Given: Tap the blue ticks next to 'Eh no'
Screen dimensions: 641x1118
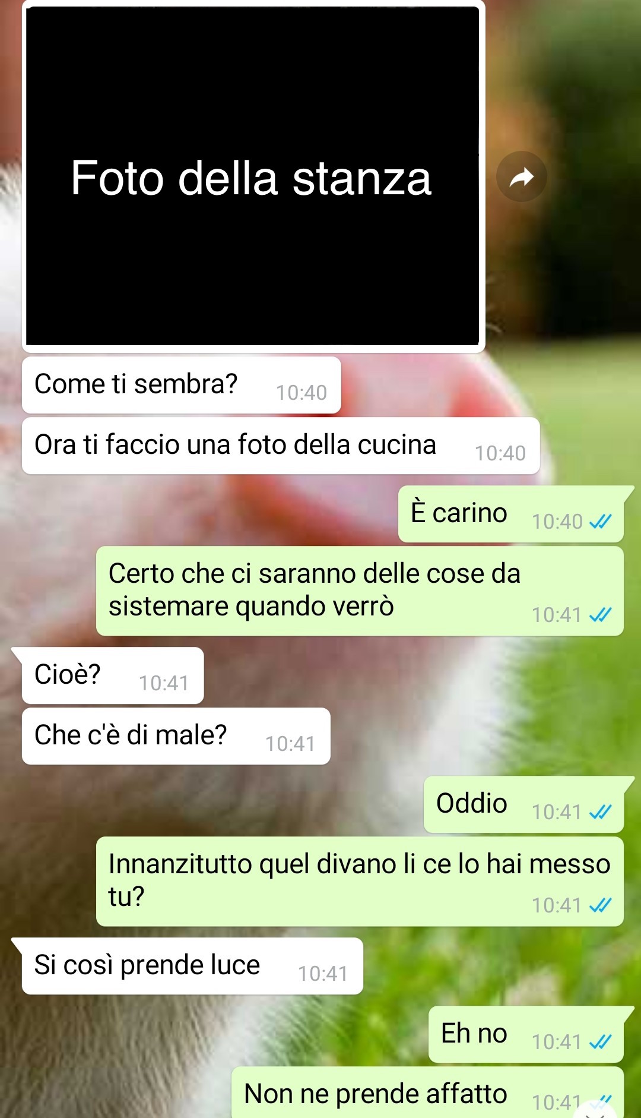Looking at the screenshot, I should [600, 1042].
